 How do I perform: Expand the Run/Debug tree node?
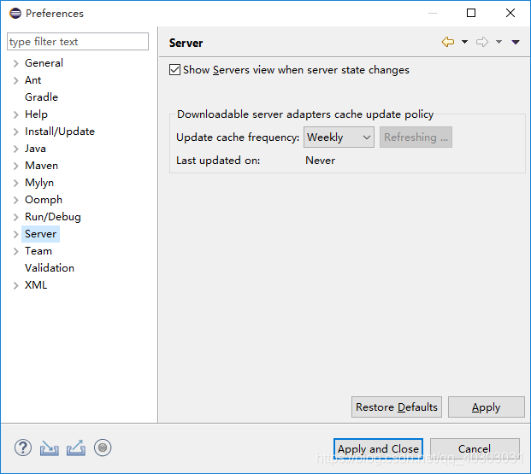point(15,217)
